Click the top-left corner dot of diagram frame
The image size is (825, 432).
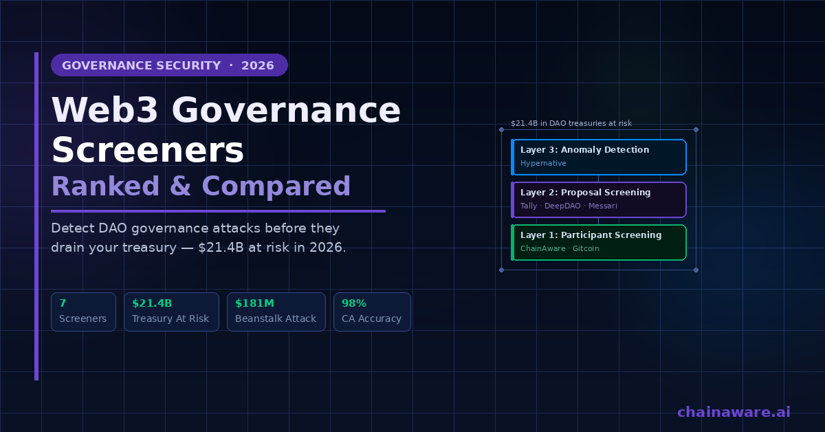(x=501, y=129)
